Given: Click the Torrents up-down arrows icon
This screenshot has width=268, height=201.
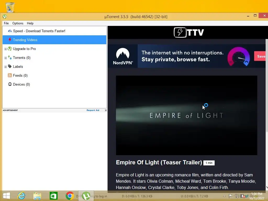Looking at the screenshot, I should pyautogui.click(x=10, y=58).
